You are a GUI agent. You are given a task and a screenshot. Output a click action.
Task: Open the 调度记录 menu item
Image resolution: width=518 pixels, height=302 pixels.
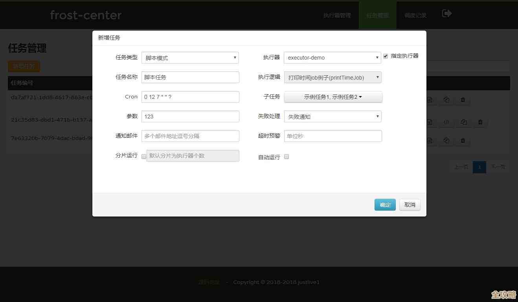[415, 15]
